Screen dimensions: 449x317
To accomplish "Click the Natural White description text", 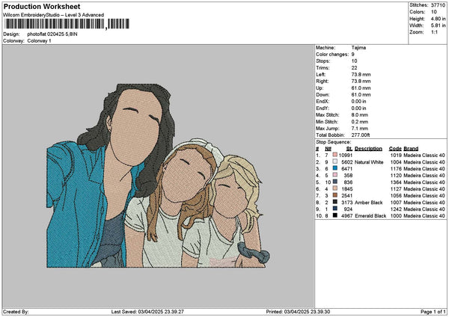I will [369, 162].
